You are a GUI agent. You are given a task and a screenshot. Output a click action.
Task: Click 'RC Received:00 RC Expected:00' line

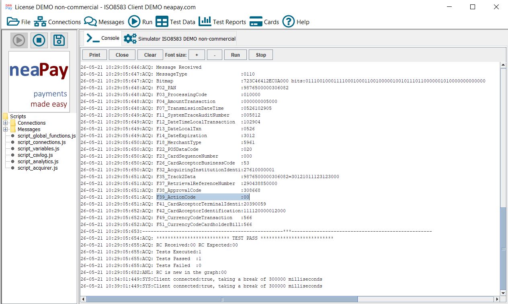pyautogui.click(x=159, y=245)
